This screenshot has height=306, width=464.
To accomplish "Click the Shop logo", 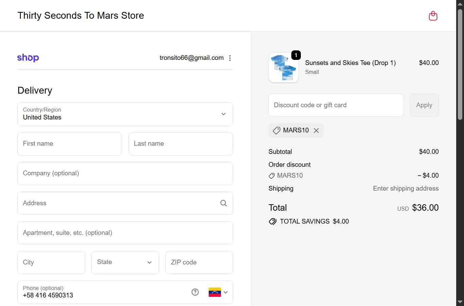I will [28, 58].
